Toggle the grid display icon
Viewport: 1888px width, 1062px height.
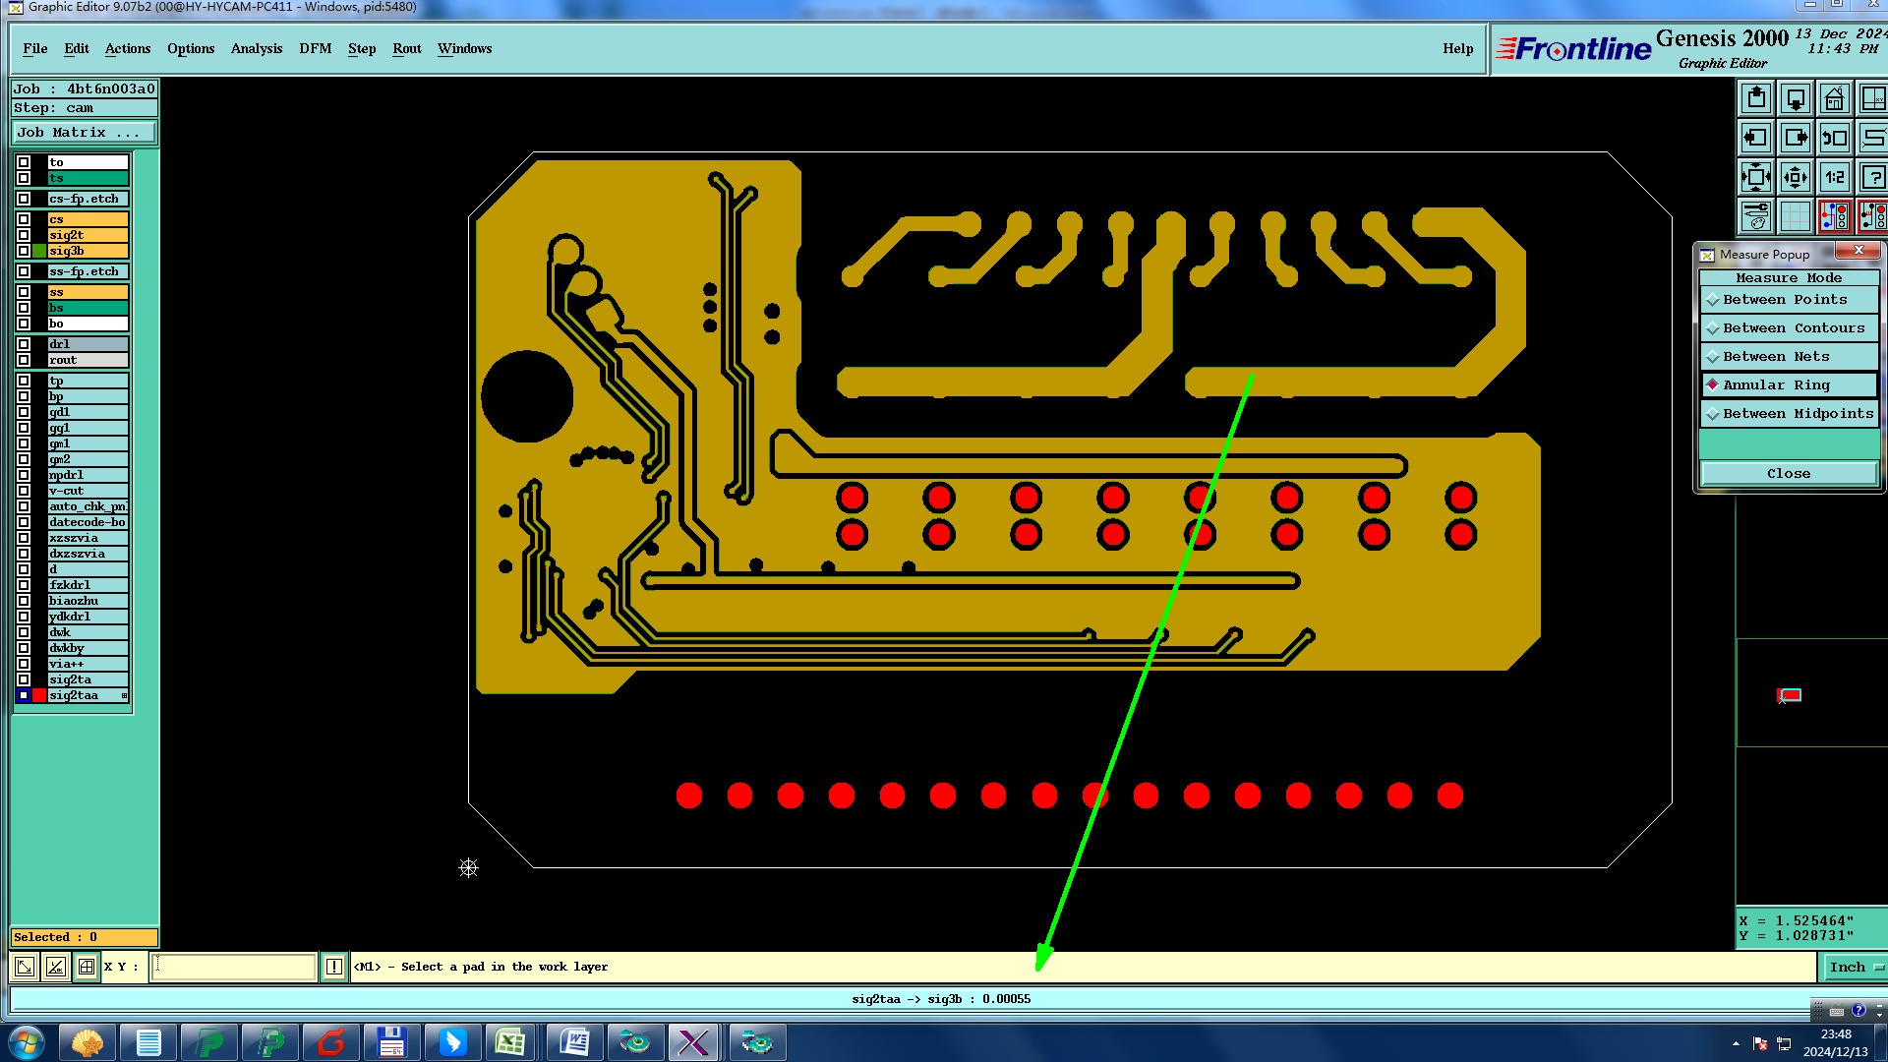tap(1796, 216)
